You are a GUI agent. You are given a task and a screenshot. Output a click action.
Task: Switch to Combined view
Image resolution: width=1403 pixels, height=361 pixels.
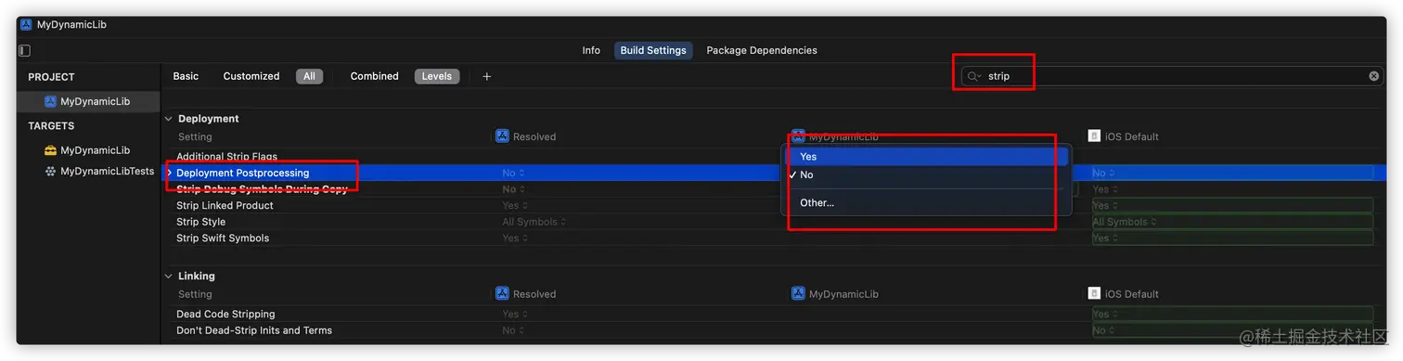tap(374, 76)
